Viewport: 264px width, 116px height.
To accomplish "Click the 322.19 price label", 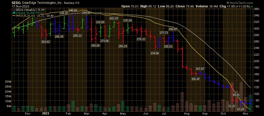I will (114, 18).
